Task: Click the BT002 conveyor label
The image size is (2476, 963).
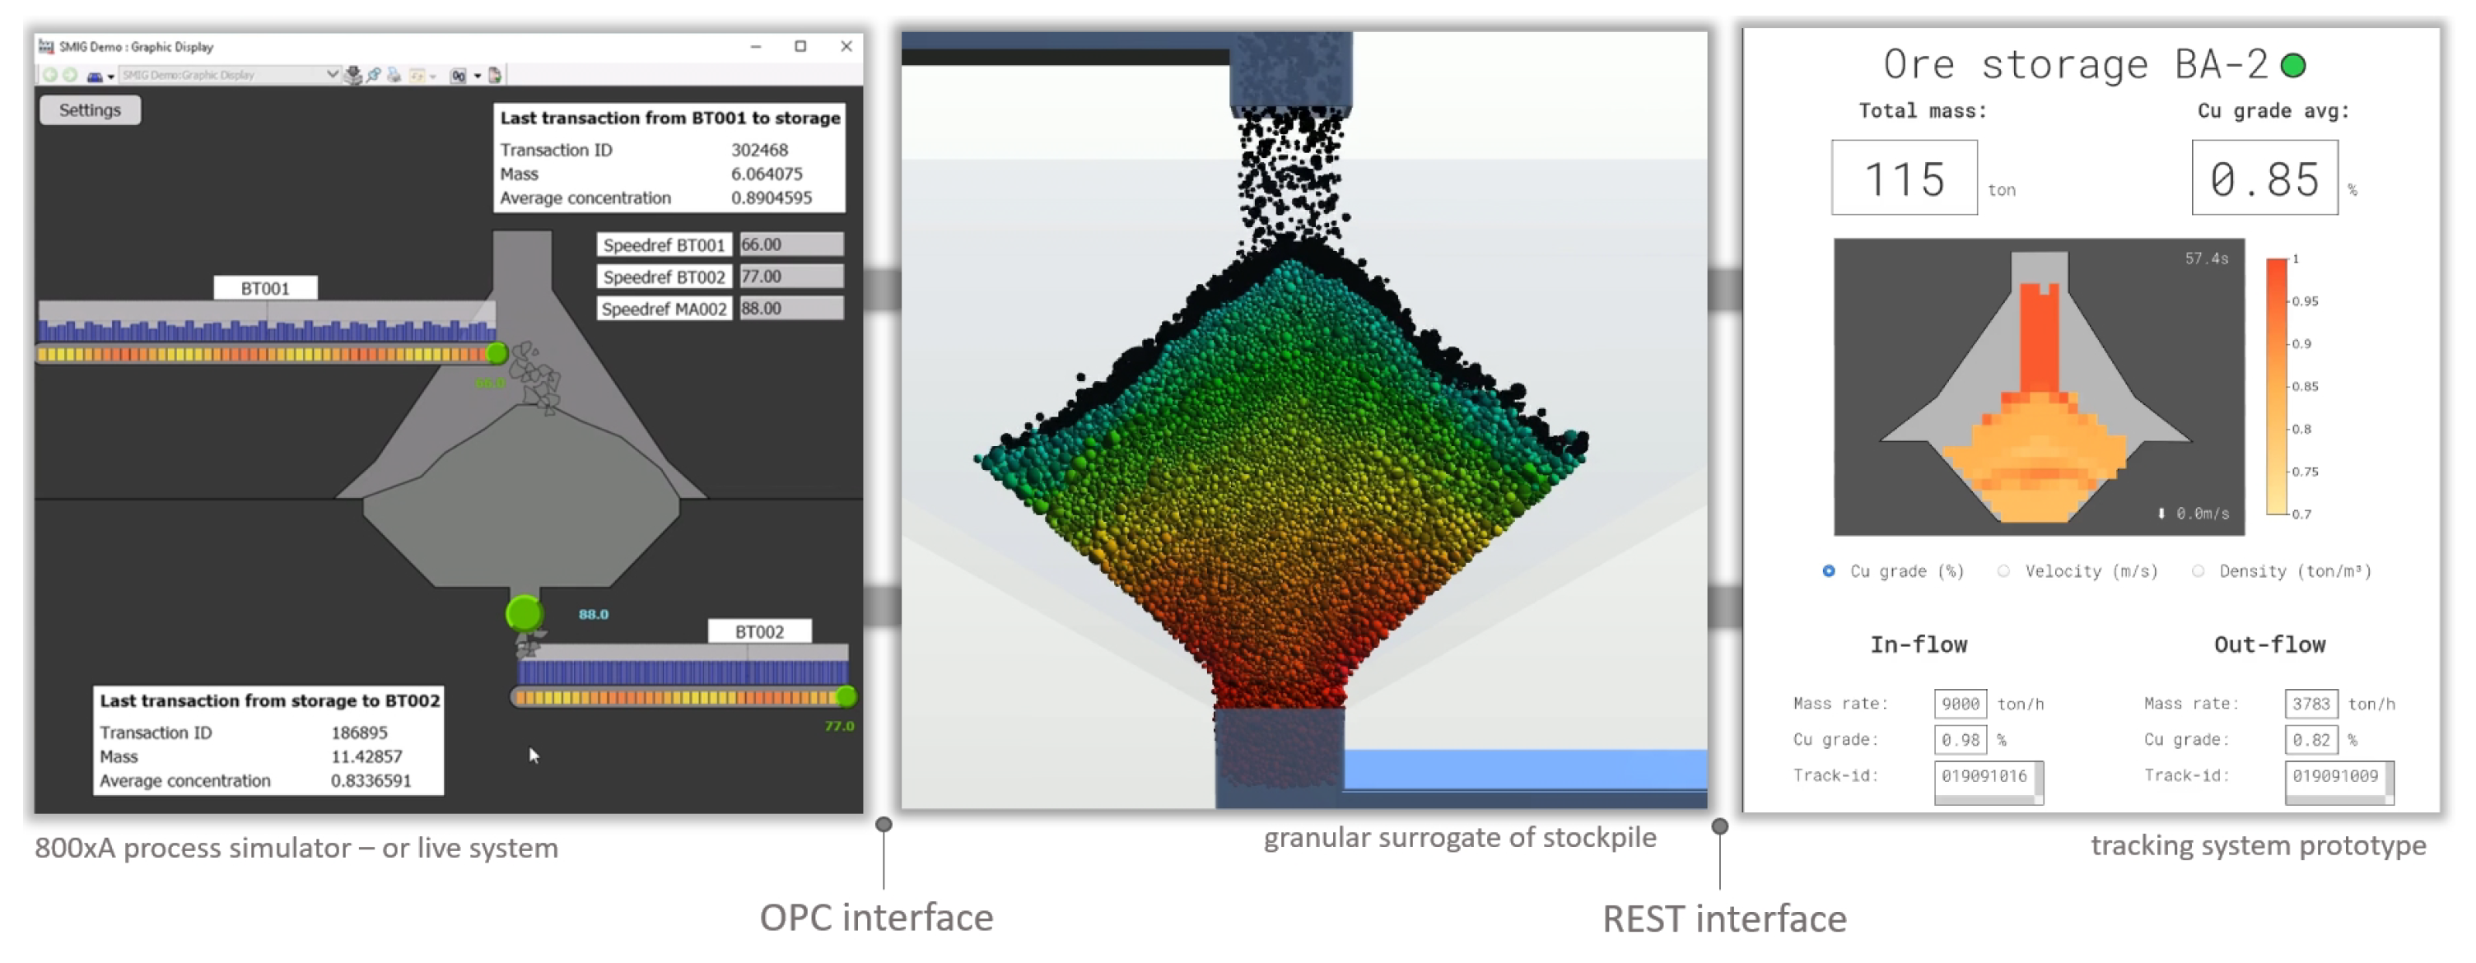Action: coord(759,632)
